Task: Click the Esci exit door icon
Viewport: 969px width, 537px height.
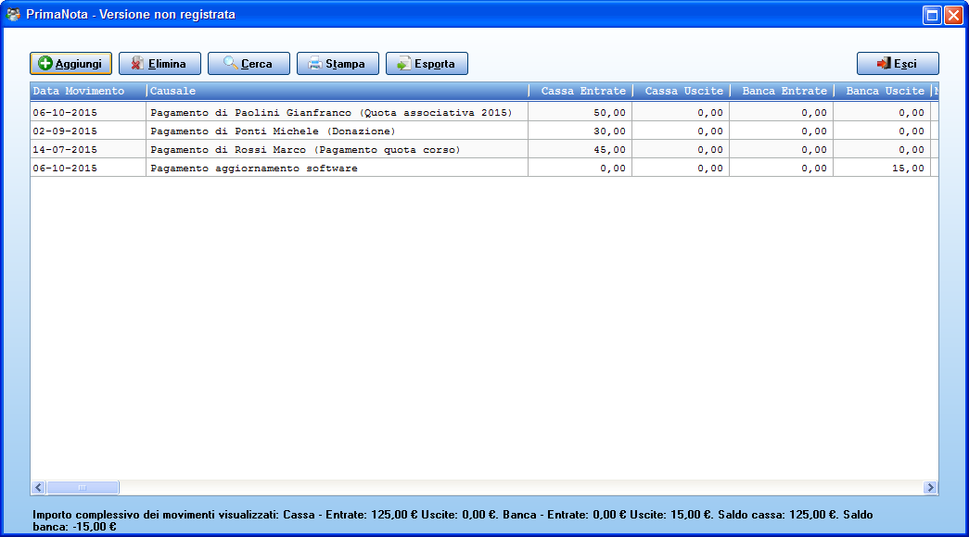Action: [x=884, y=63]
